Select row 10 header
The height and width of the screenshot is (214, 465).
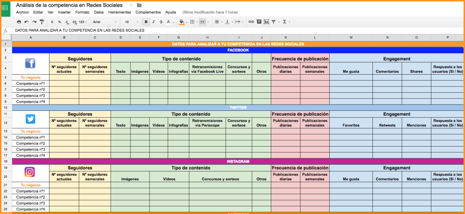point(6,108)
